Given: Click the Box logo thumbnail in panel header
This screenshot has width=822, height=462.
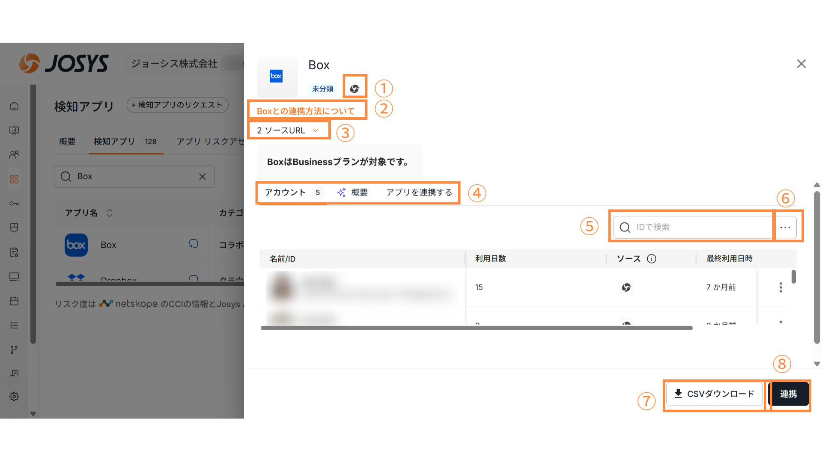Looking at the screenshot, I should pos(276,76).
